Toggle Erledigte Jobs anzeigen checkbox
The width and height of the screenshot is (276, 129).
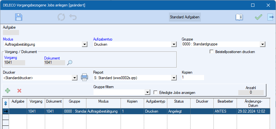coord(156,92)
